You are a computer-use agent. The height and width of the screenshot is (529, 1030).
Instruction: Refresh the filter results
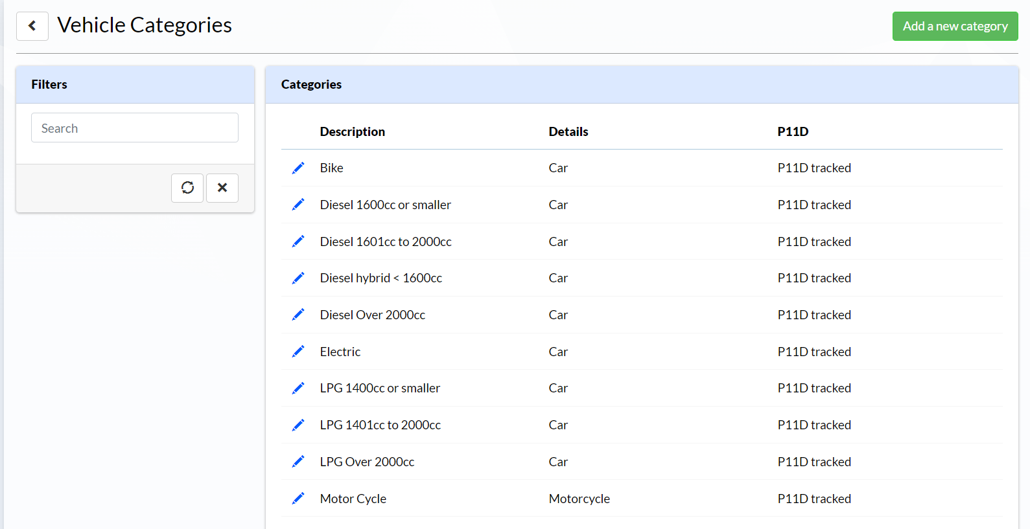(187, 188)
